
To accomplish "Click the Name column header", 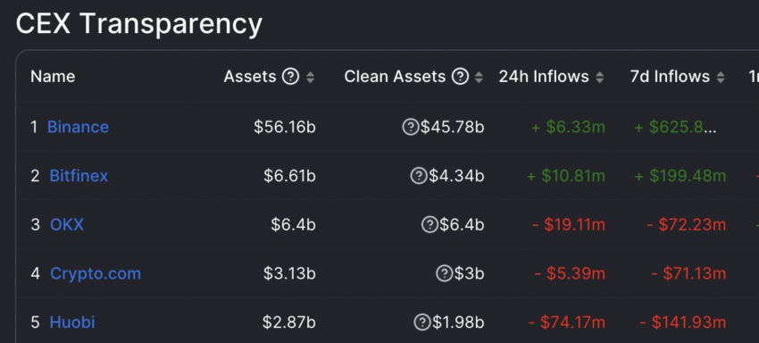I will (53, 77).
